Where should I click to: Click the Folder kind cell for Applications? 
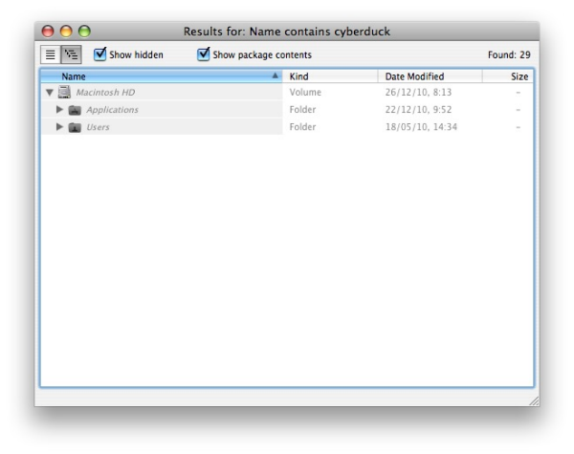coord(302,109)
